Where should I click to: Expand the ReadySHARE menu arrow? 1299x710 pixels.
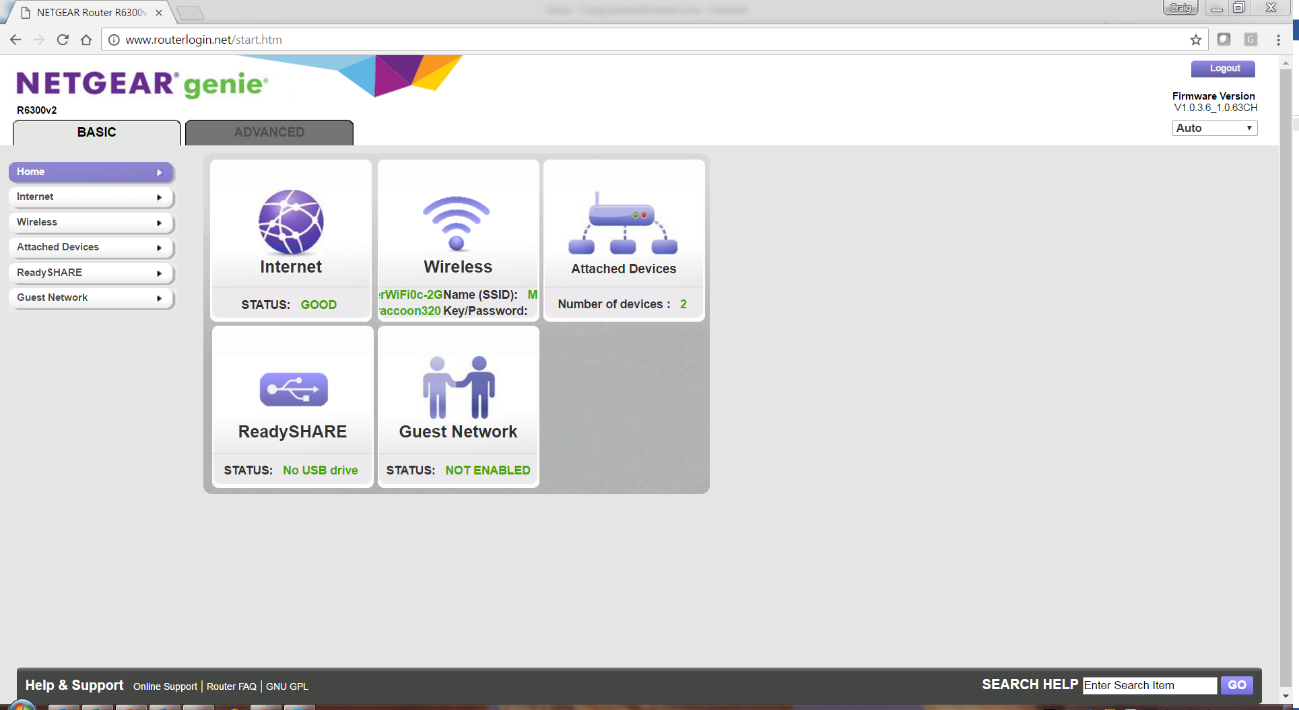click(160, 273)
